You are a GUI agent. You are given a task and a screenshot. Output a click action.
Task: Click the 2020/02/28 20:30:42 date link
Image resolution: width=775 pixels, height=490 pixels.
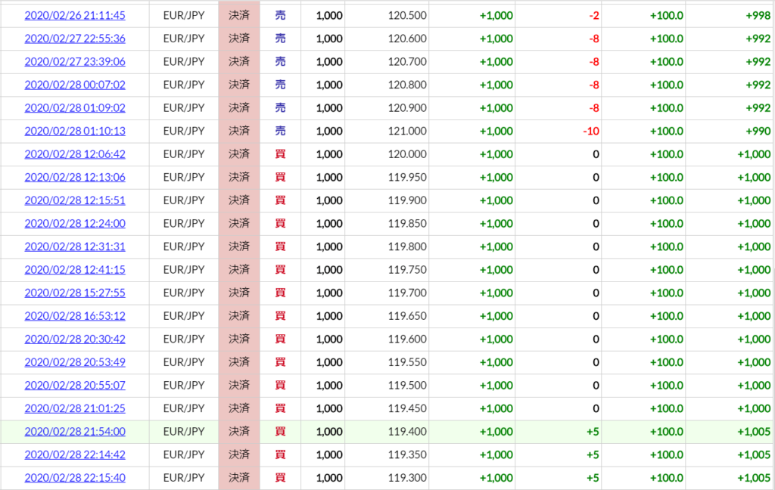[75, 339]
